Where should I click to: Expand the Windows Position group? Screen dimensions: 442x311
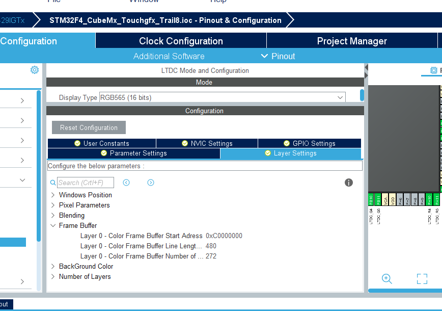pos(53,195)
